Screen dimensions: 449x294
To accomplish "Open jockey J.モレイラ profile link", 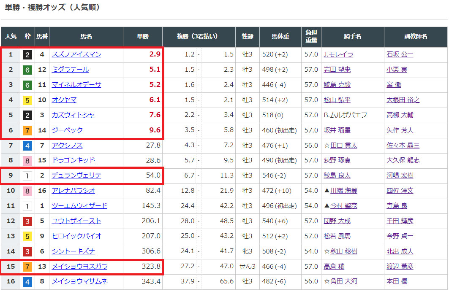I will point(338,54).
